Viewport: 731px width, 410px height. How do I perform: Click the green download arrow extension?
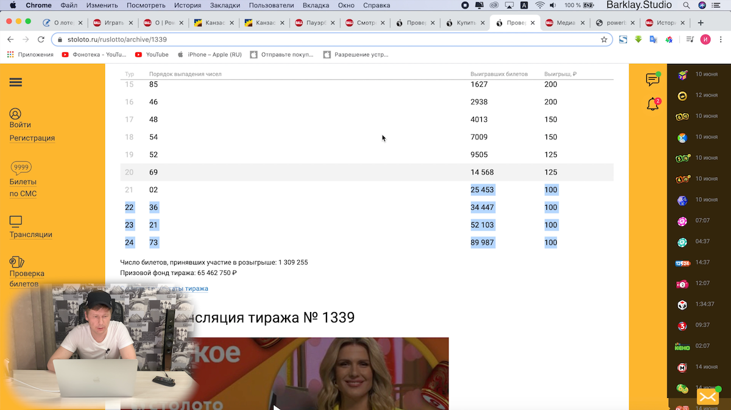638,40
